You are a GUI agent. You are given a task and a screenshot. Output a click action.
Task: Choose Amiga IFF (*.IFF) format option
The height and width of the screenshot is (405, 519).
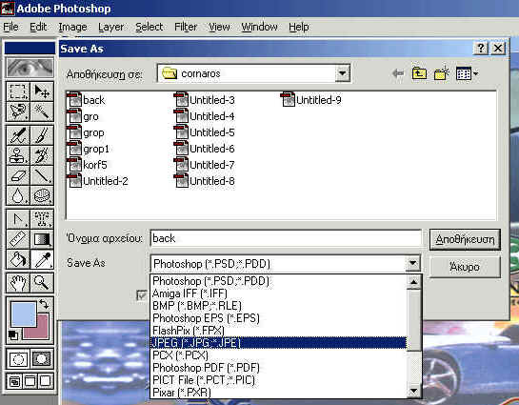click(x=278, y=294)
